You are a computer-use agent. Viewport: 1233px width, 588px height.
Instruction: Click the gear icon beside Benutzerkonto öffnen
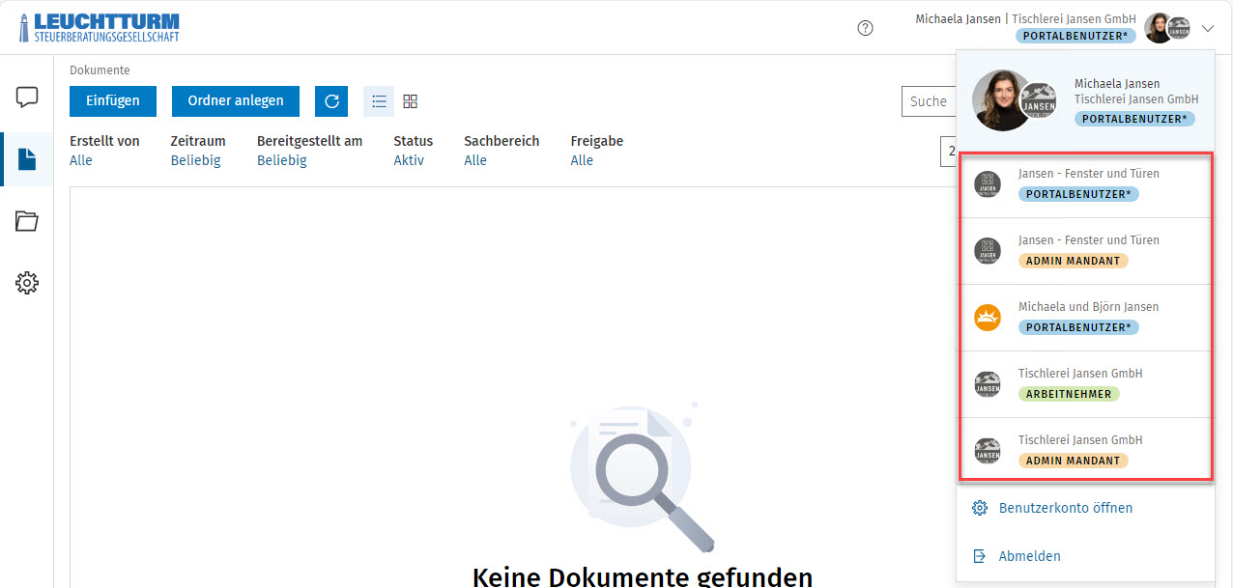[980, 507]
